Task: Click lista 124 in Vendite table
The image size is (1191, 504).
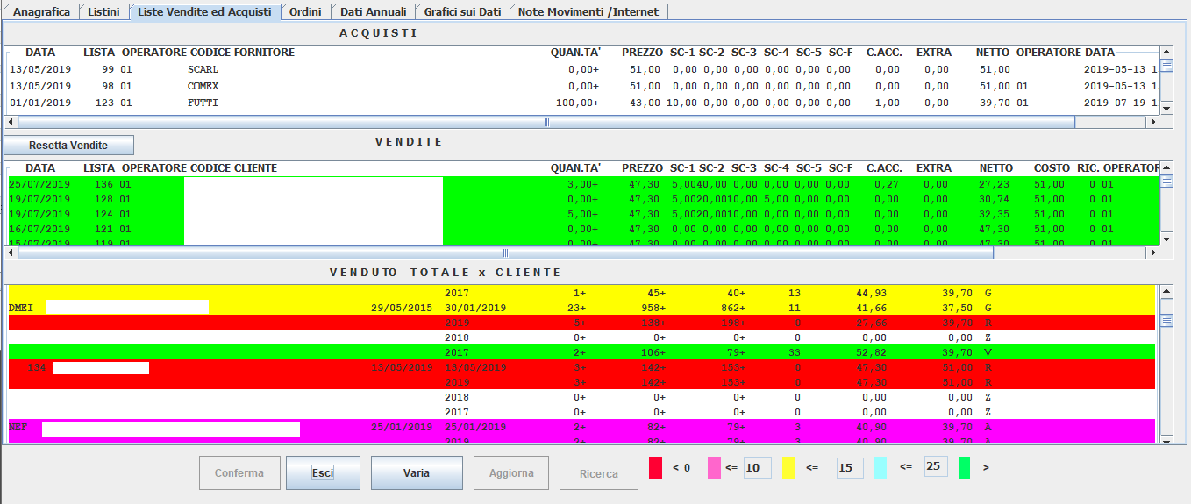Action: point(103,214)
